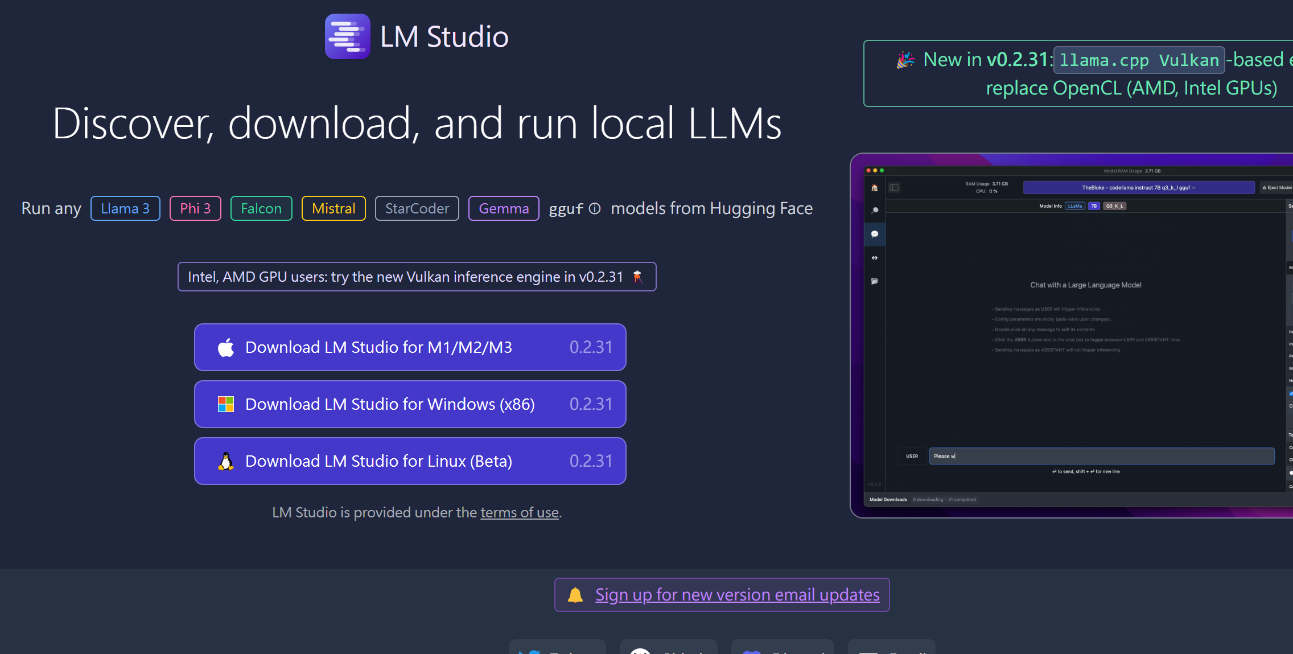Click the 'llama.cpp Vulkan' code label

point(1139,60)
